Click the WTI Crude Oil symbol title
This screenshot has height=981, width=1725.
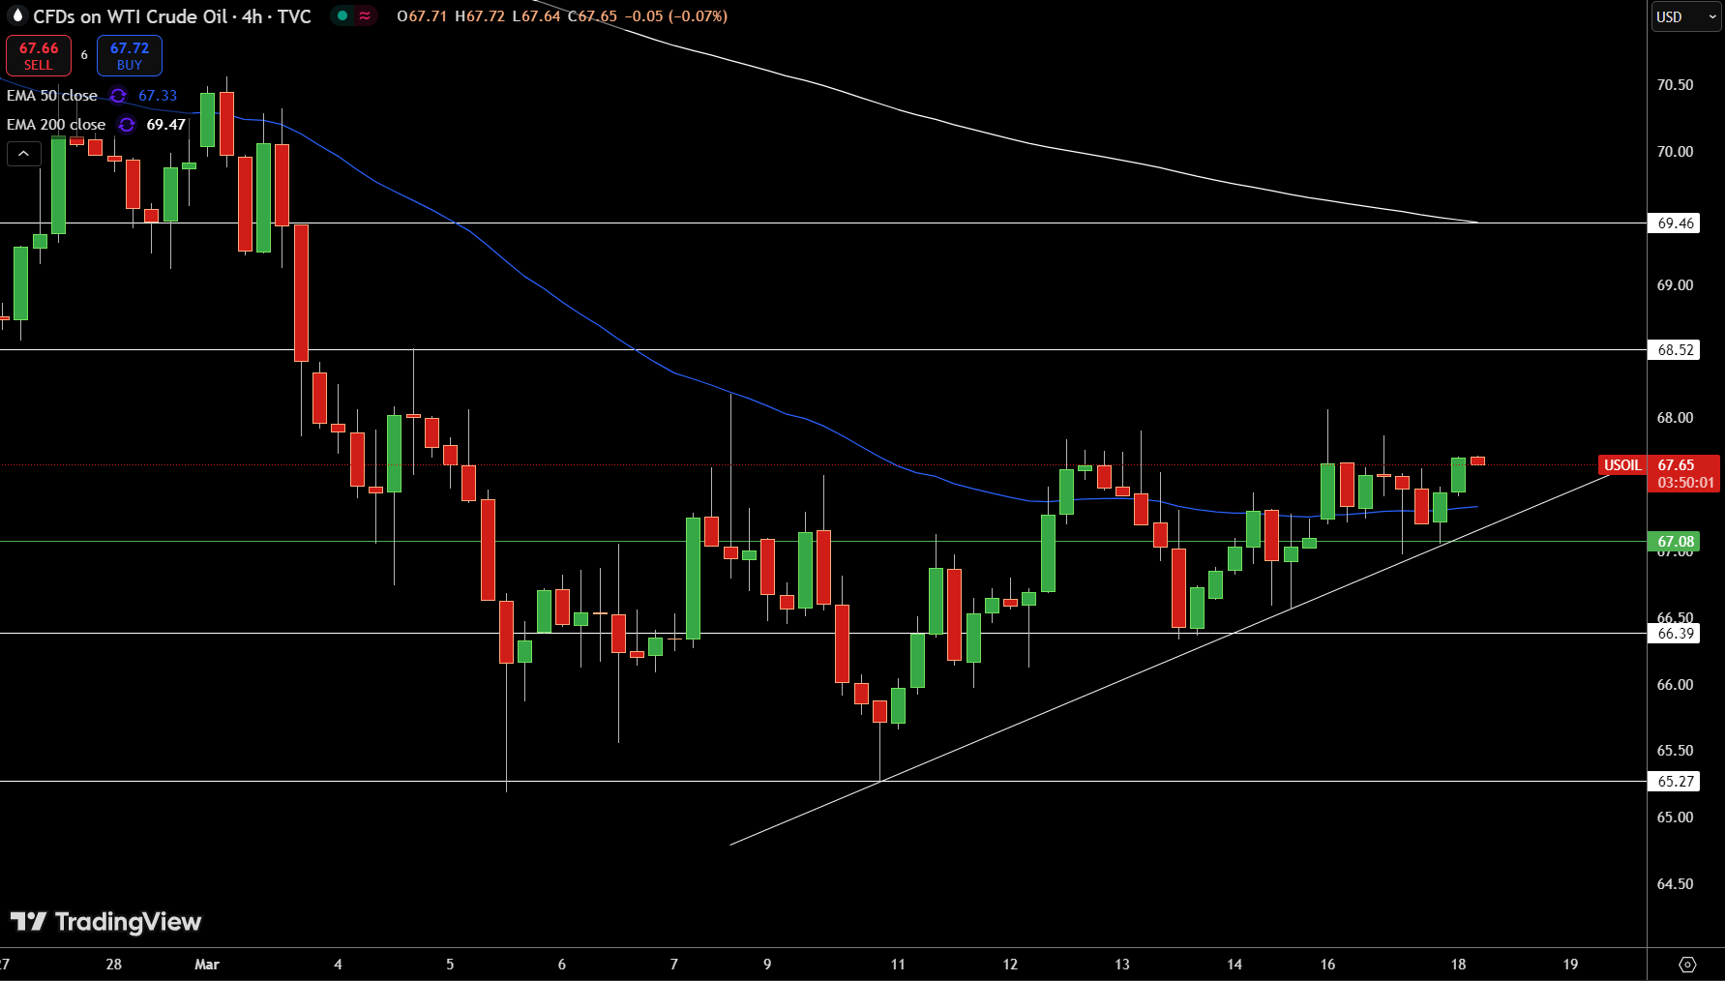coord(172,16)
